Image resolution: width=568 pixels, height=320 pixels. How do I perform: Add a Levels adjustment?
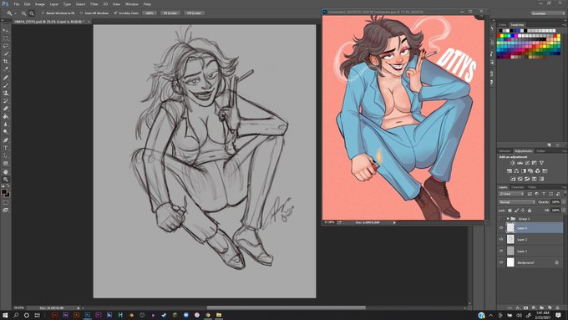pyautogui.click(x=520, y=163)
